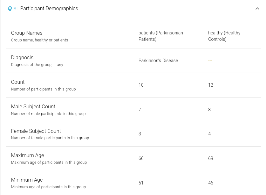Click female count 4 for healthy controls

[x=209, y=134]
